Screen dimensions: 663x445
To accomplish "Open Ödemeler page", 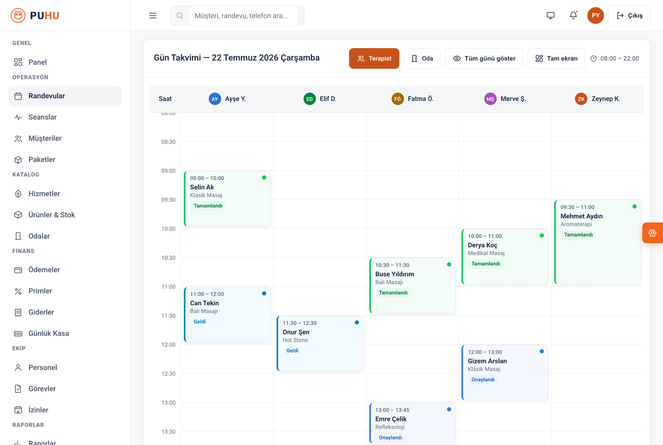I will (x=65, y=270).
